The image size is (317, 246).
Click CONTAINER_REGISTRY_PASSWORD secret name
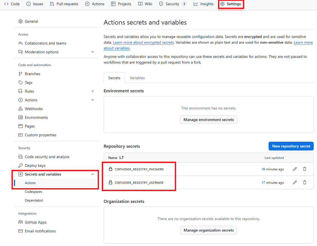click(139, 169)
